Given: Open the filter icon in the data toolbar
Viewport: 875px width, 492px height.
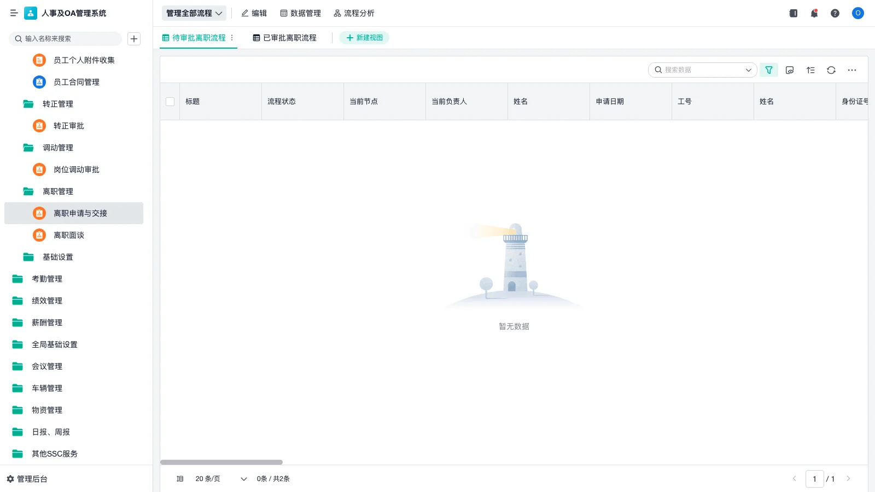Looking at the screenshot, I should (769, 70).
